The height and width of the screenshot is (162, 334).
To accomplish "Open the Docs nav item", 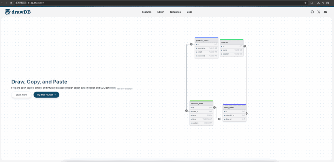I will click(190, 12).
